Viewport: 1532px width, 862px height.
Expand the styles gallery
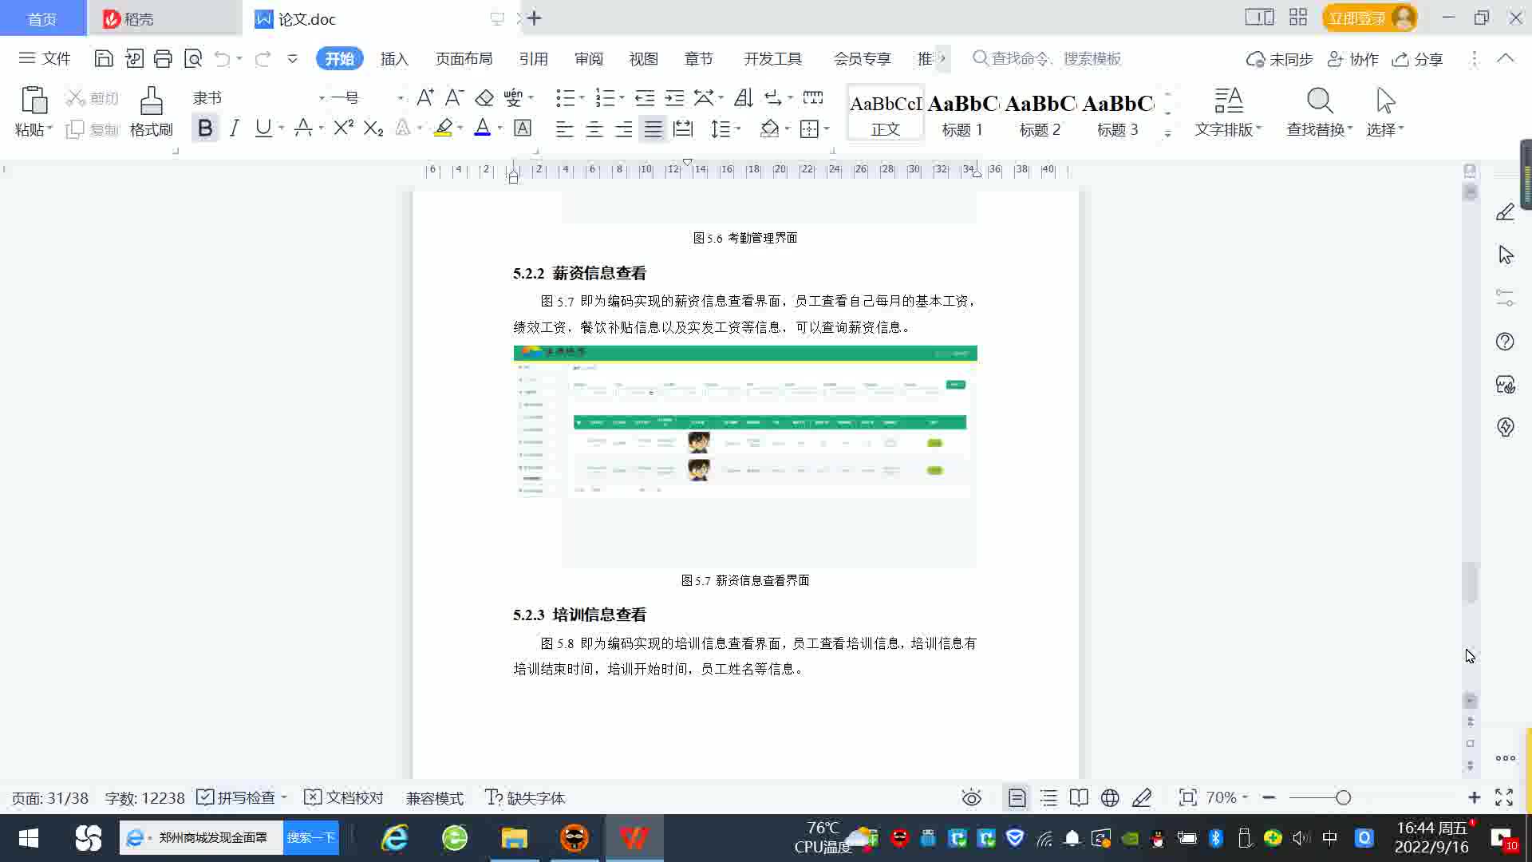click(1167, 134)
